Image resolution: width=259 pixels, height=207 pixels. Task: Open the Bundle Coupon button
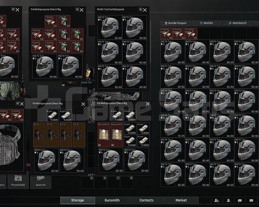176,23
